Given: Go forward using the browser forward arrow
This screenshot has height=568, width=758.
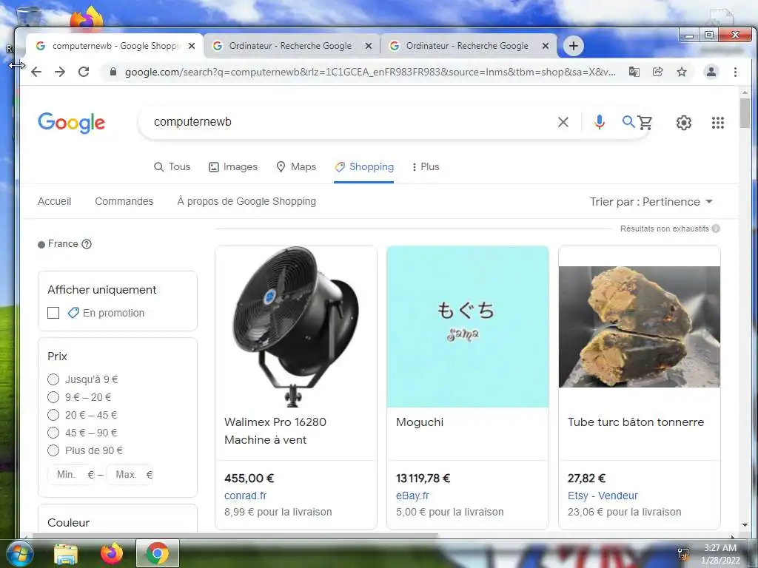Looking at the screenshot, I should click(60, 72).
